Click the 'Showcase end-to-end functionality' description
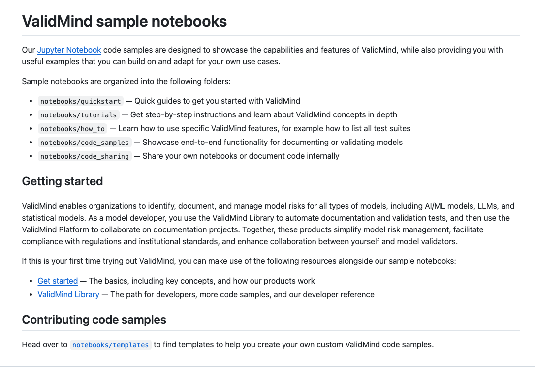 pyautogui.click(x=272, y=142)
